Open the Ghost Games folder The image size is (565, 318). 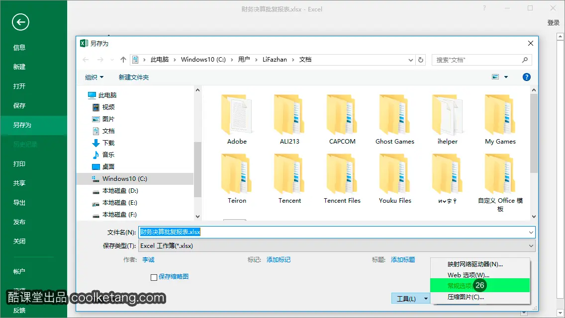[x=394, y=120]
